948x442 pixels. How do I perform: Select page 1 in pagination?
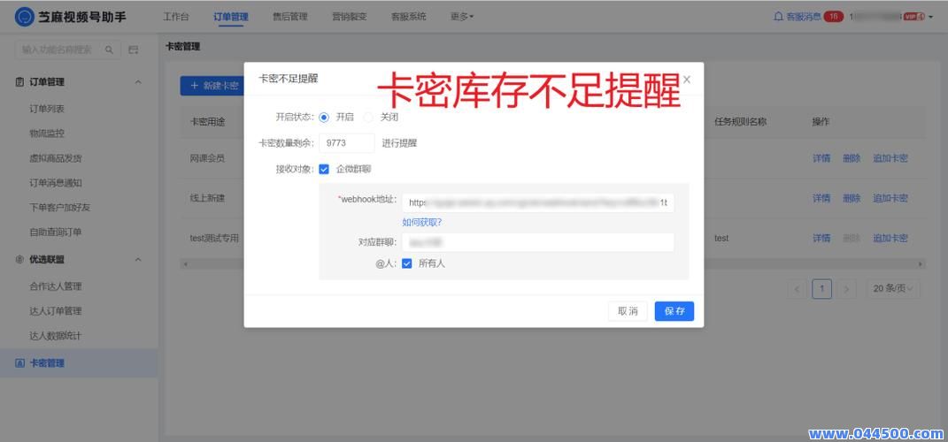point(821,289)
